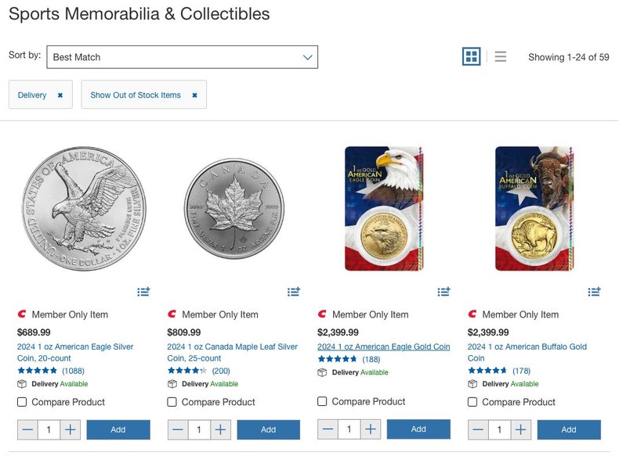Click quantity field for American Eagle Gold Coin

pyautogui.click(x=349, y=429)
